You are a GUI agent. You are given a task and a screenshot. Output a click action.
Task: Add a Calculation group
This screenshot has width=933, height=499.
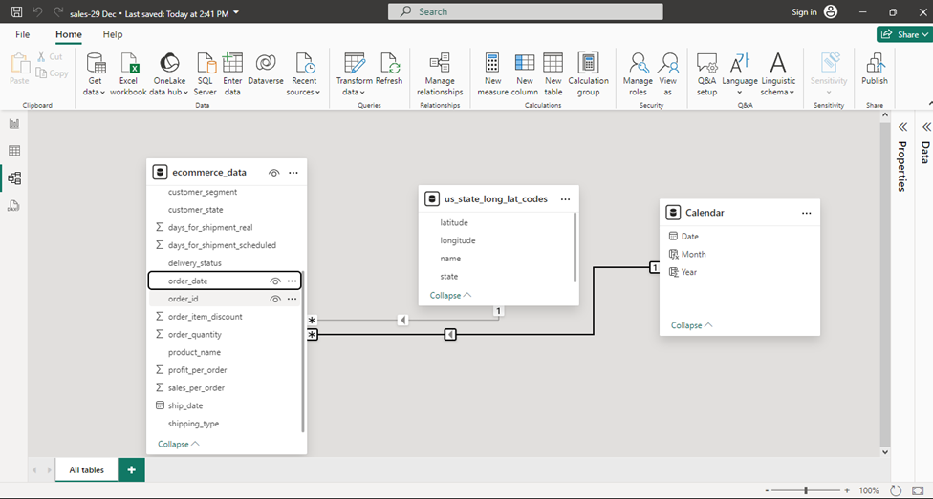589,74
